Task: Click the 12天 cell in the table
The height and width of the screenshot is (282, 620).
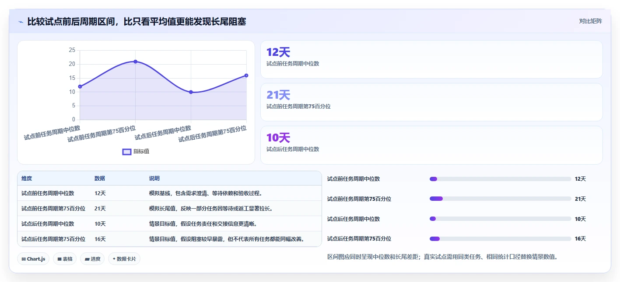Action: coord(100,193)
